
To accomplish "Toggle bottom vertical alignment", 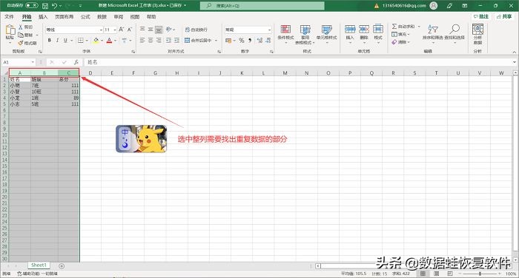I will [x=159, y=30].
